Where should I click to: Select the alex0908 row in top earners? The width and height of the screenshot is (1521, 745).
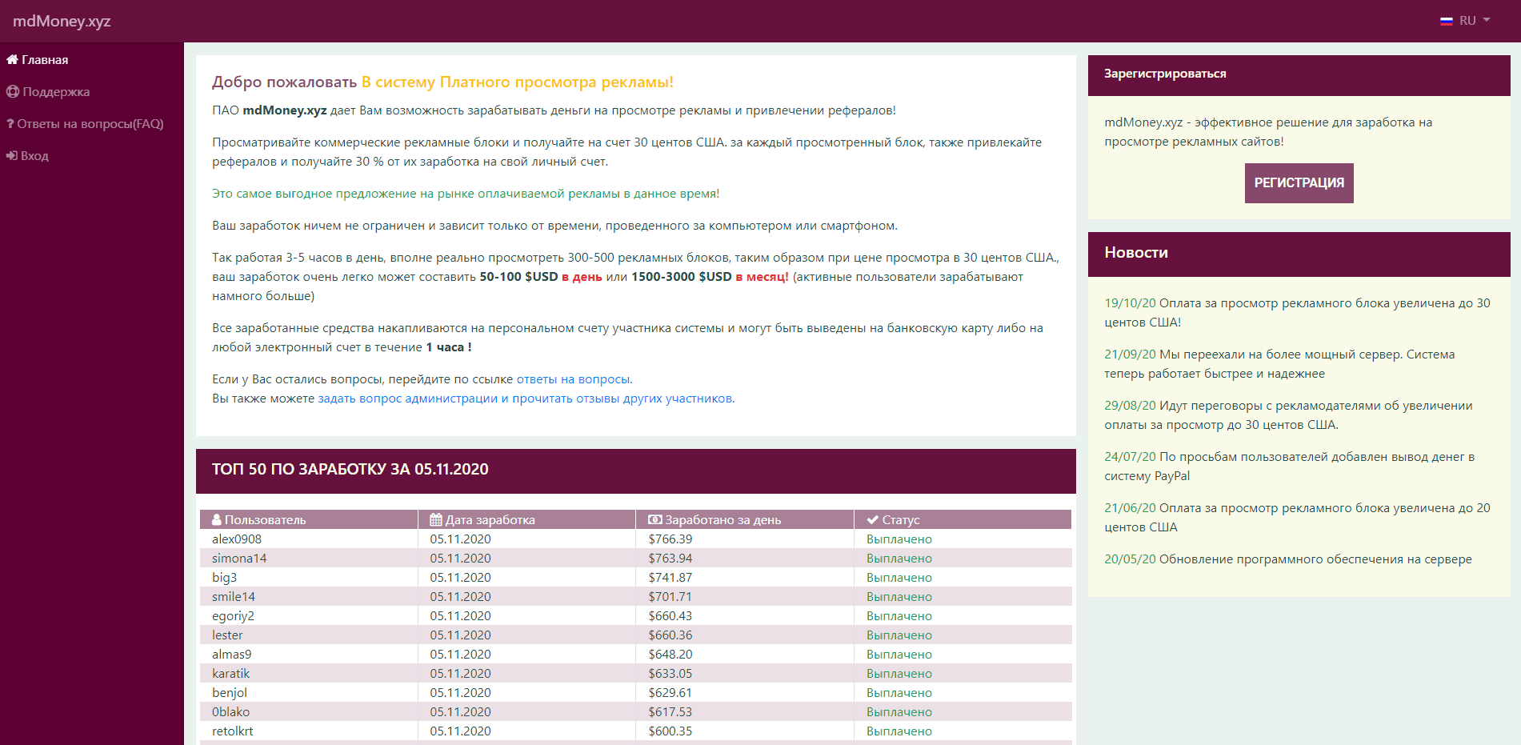[x=237, y=539]
